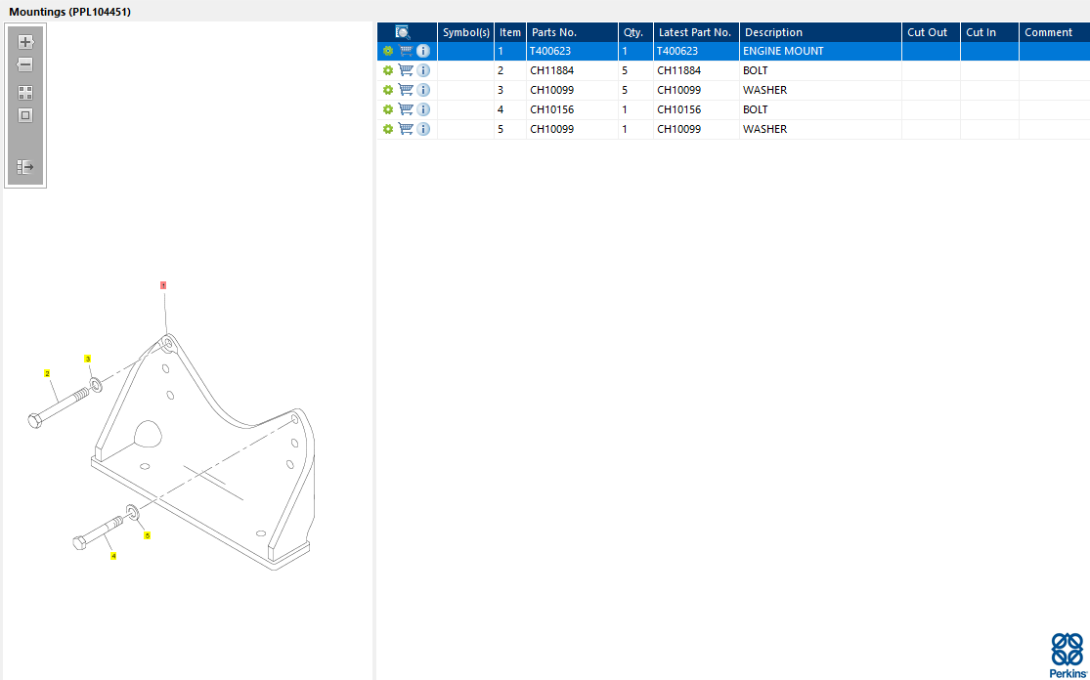Click latest part number T400623 cell
Screen dimensions: 1090x680
coord(696,51)
